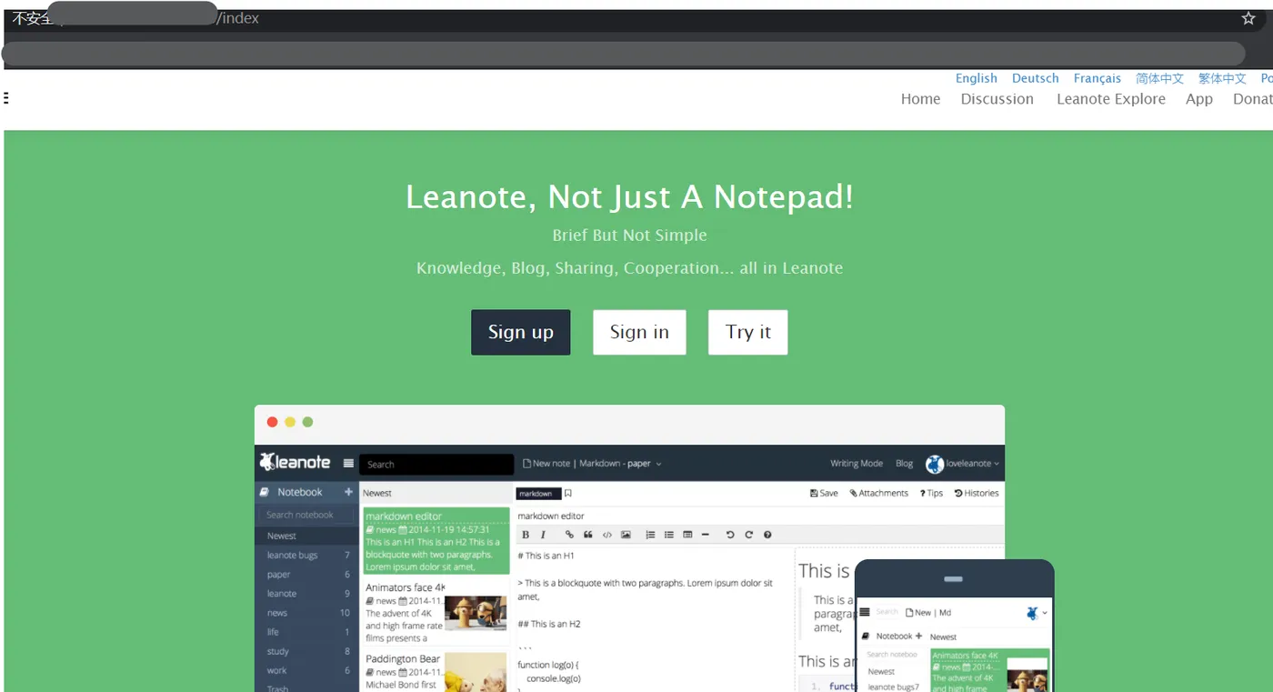Click the leanote logo in the app preview
Viewport: 1273px width, 692px height.
click(295, 462)
